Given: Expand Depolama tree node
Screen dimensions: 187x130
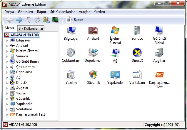Looking at the screenshot, I should (7, 72).
